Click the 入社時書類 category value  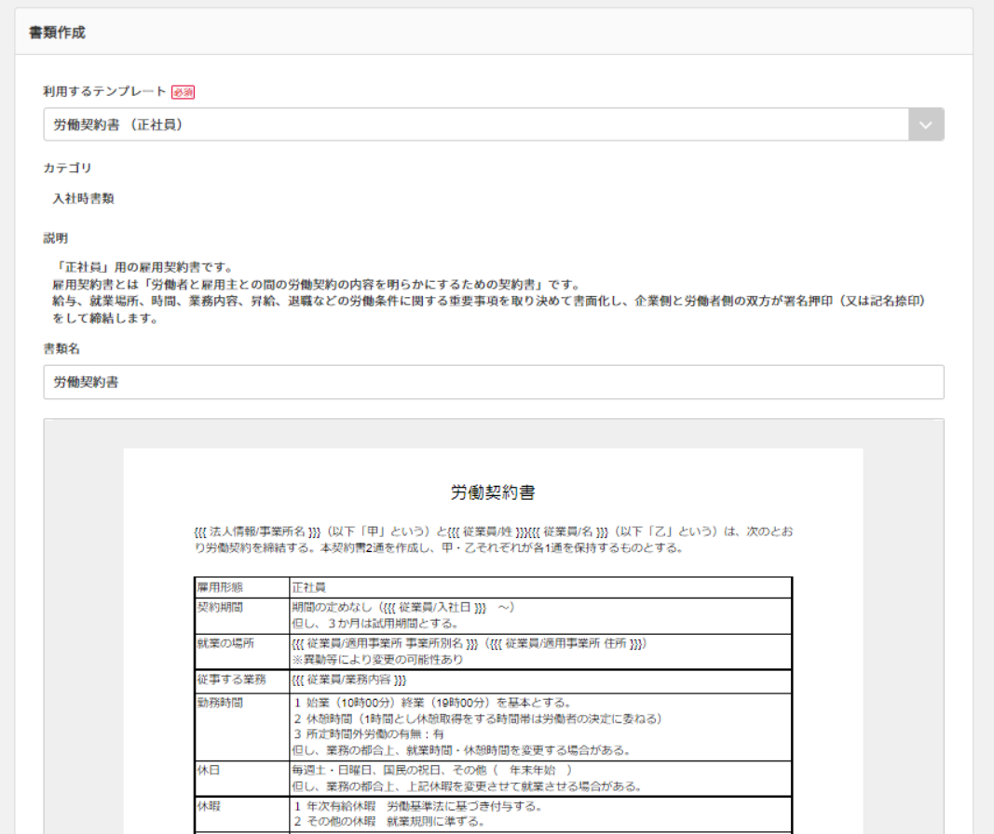pos(83,199)
